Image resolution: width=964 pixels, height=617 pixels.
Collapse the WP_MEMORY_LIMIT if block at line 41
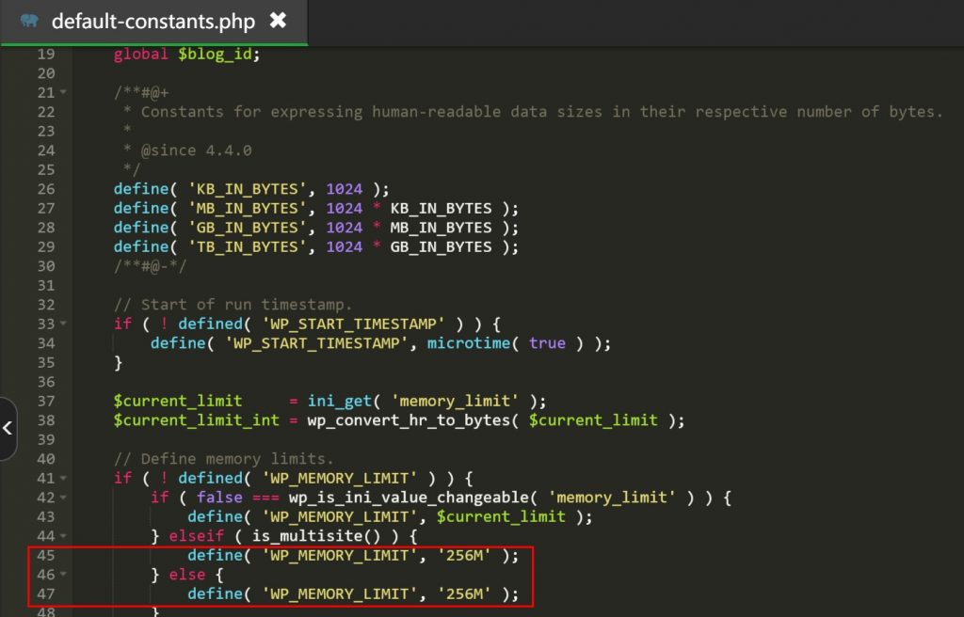63,478
